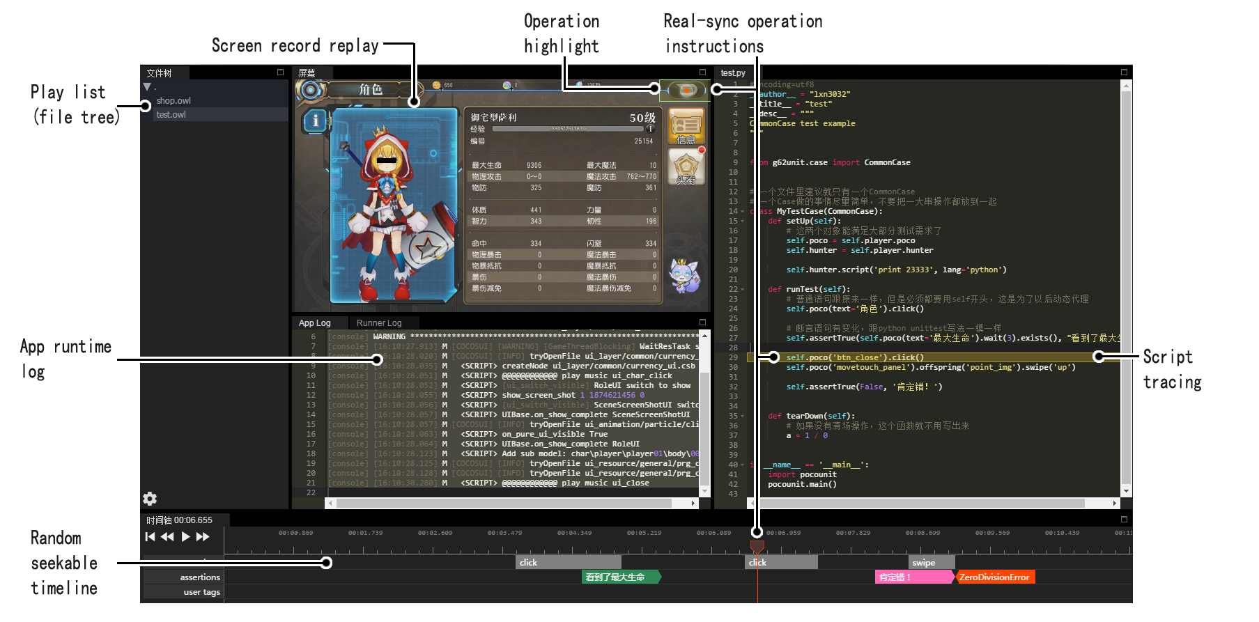Click the 最大生命 9306 stat row
The height and width of the screenshot is (622, 1259).
[x=507, y=165]
